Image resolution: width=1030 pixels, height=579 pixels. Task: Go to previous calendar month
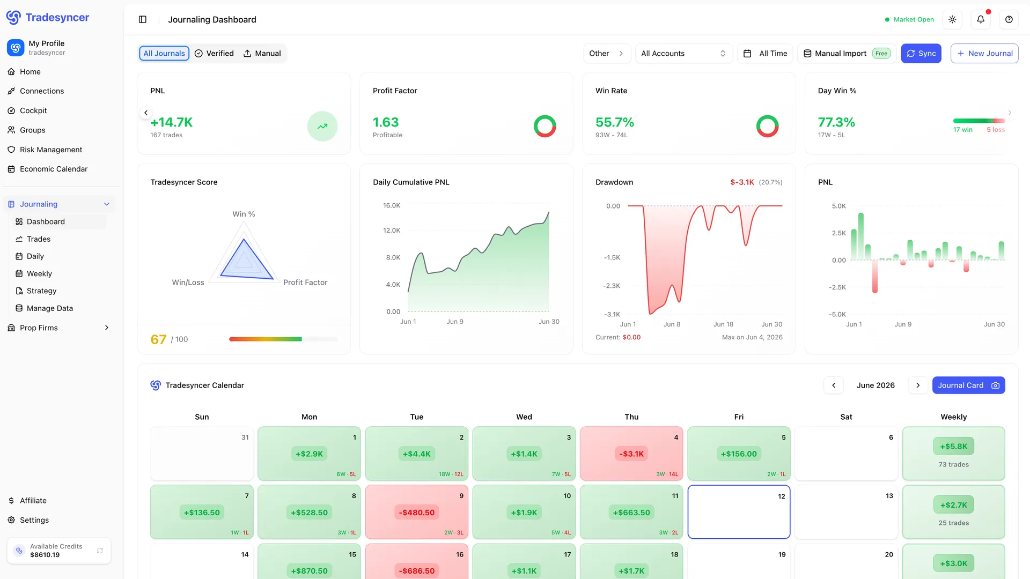click(834, 385)
